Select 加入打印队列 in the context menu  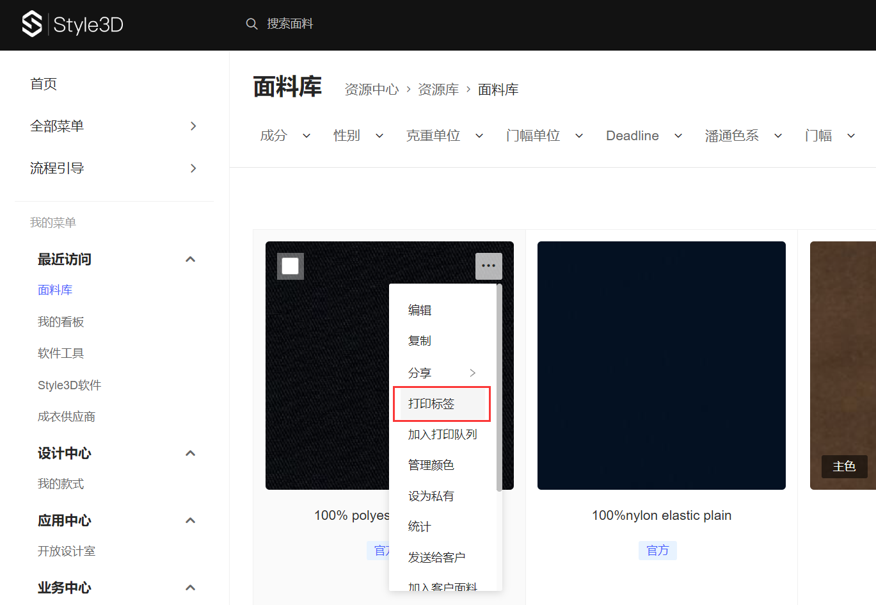click(443, 434)
